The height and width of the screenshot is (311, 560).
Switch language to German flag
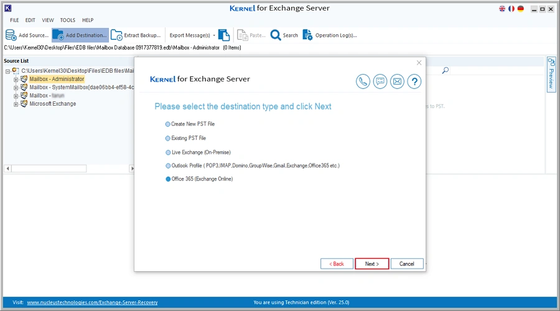point(521,9)
